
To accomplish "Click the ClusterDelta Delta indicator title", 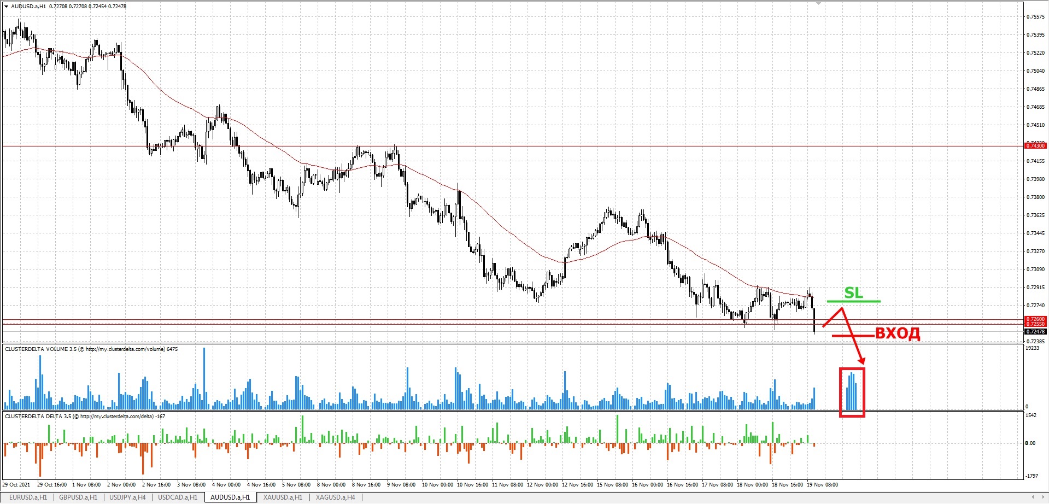I will pos(85,417).
